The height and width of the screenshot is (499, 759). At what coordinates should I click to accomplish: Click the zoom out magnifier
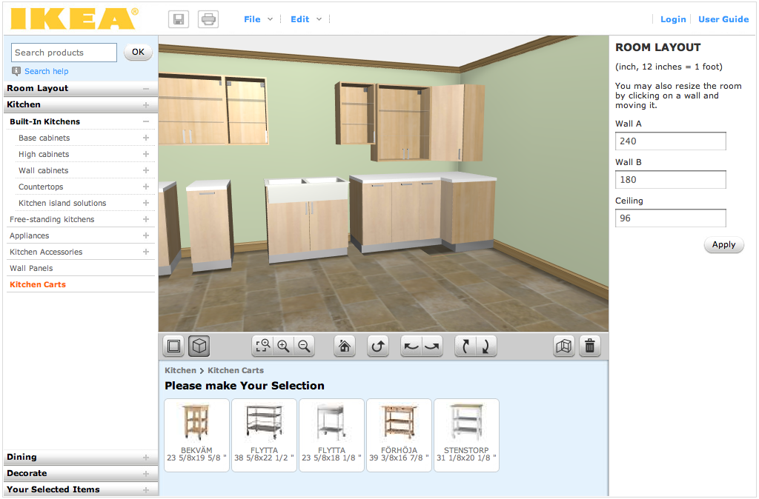coord(304,346)
